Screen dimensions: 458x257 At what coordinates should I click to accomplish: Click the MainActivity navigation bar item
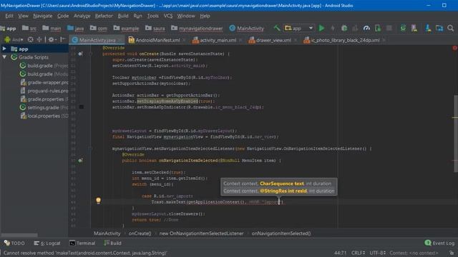pyautogui.click(x=246, y=29)
